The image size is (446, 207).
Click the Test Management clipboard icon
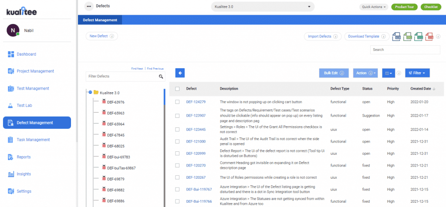[x=11, y=89]
